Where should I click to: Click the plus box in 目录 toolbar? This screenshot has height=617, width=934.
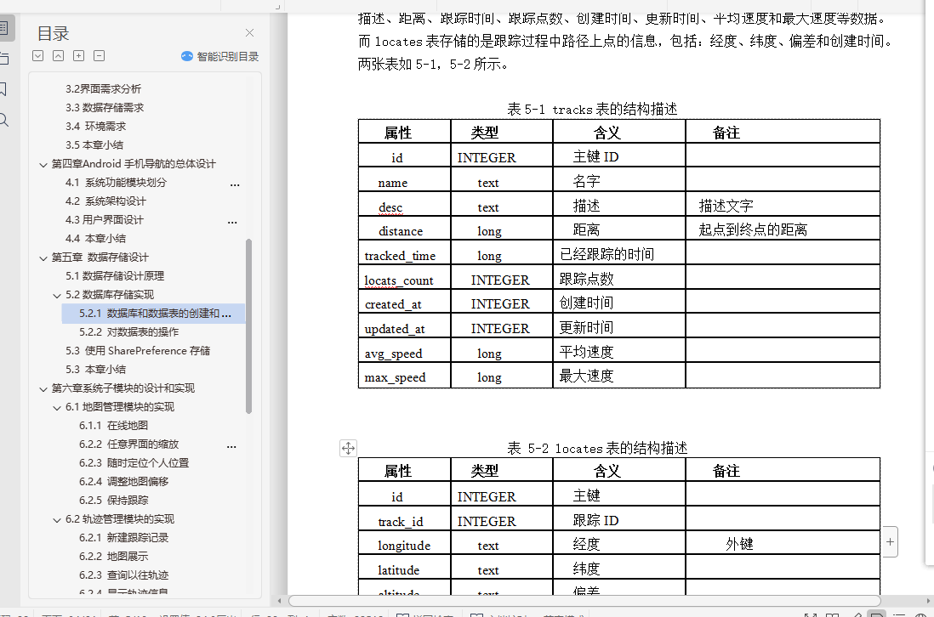point(78,56)
